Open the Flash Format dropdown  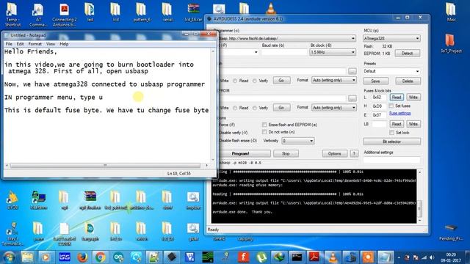tap(334, 80)
